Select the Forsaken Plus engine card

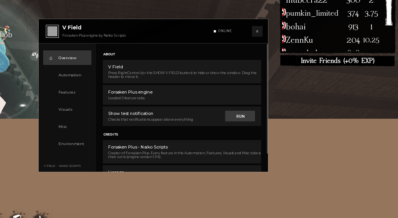(182, 95)
